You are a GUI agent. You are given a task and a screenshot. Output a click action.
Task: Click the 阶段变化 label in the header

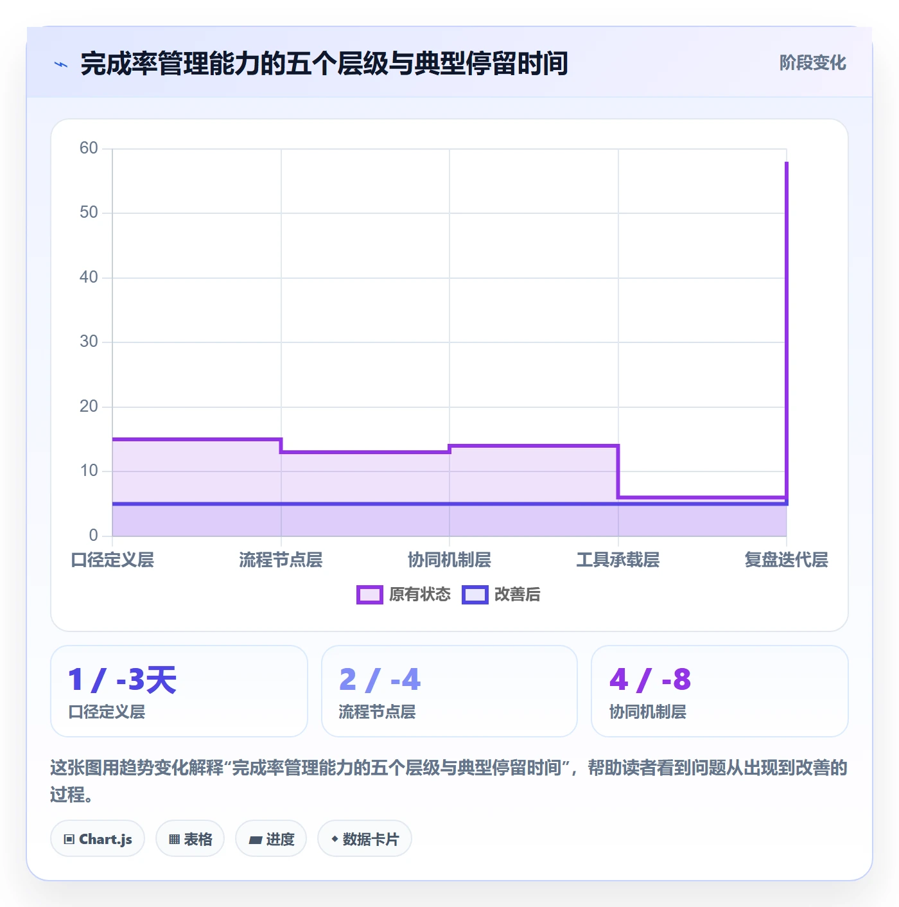(x=812, y=63)
